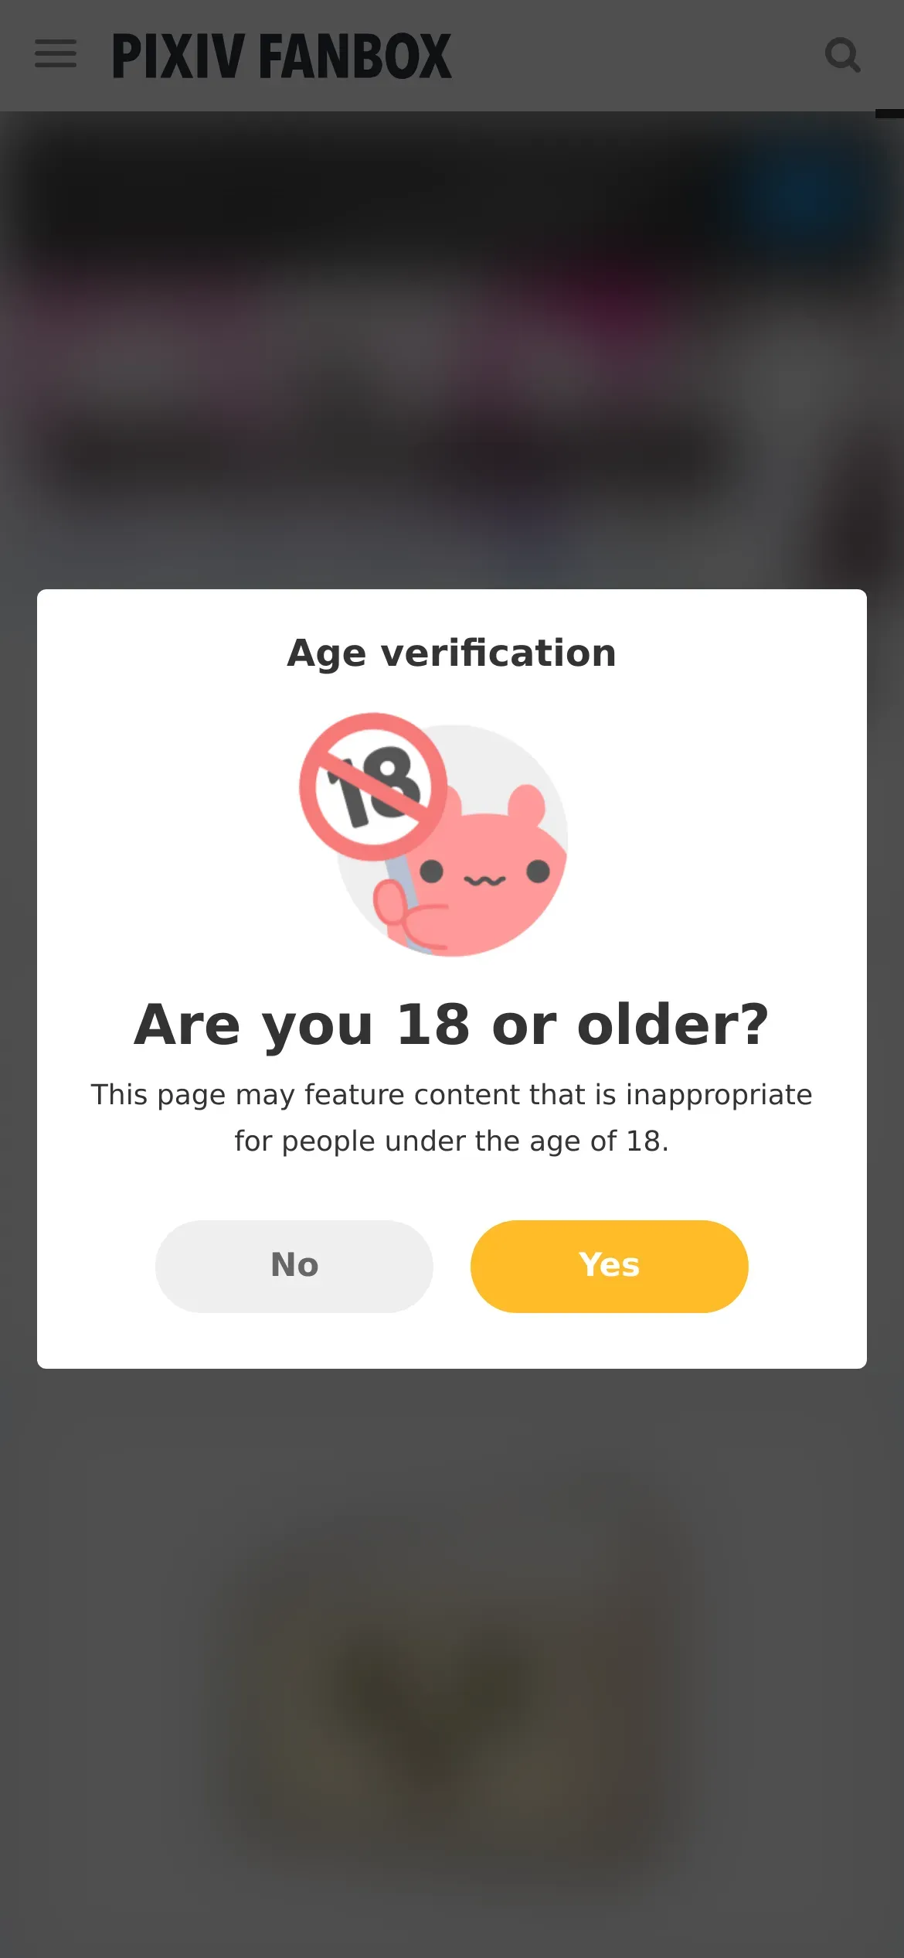
Task: Click the crossed-out 18 prohibition sign
Action: click(x=373, y=786)
